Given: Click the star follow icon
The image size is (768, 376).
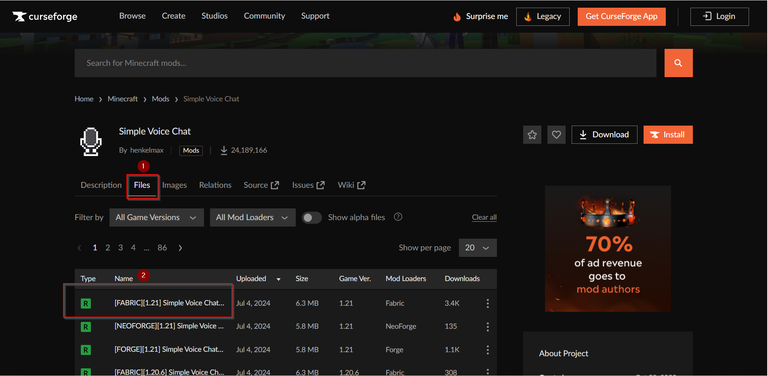Looking at the screenshot, I should pyautogui.click(x=532, y=134).
